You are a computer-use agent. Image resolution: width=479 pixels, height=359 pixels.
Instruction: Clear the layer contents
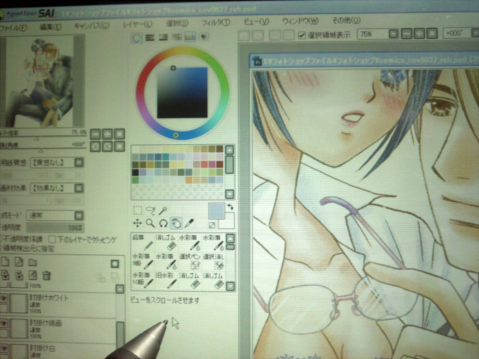(33, 276)
